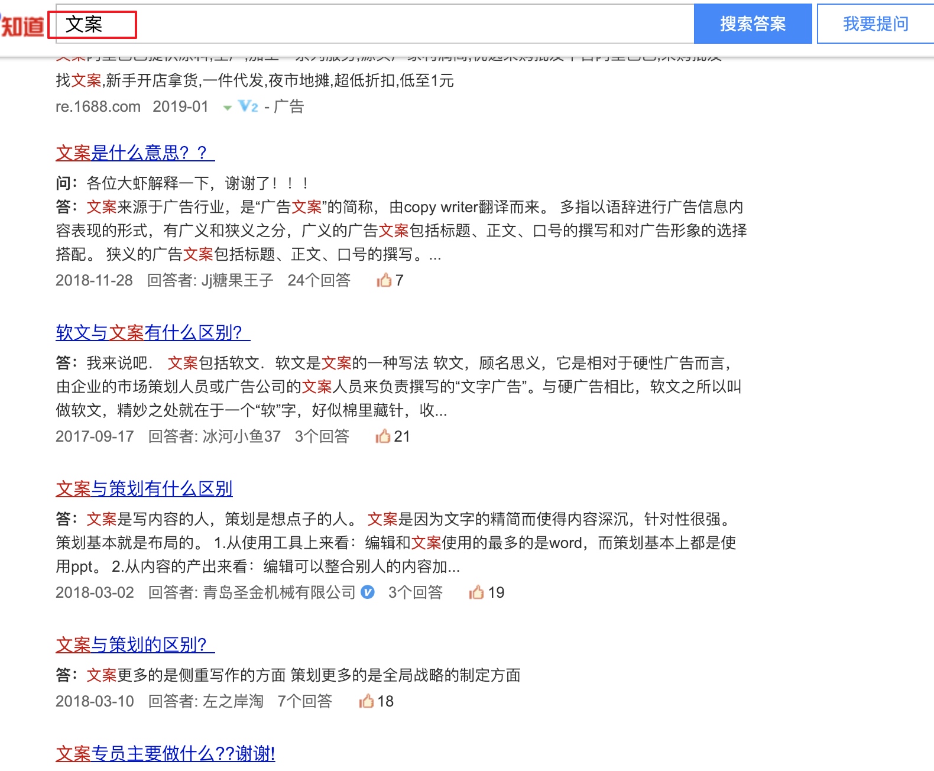The width and height of the screenshot is (934, 771).
Task: Click thumbs-up icon with 7 likes
Action: click(x=384, y=280)
